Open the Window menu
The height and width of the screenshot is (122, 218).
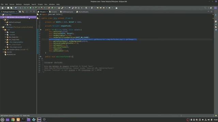52,4
